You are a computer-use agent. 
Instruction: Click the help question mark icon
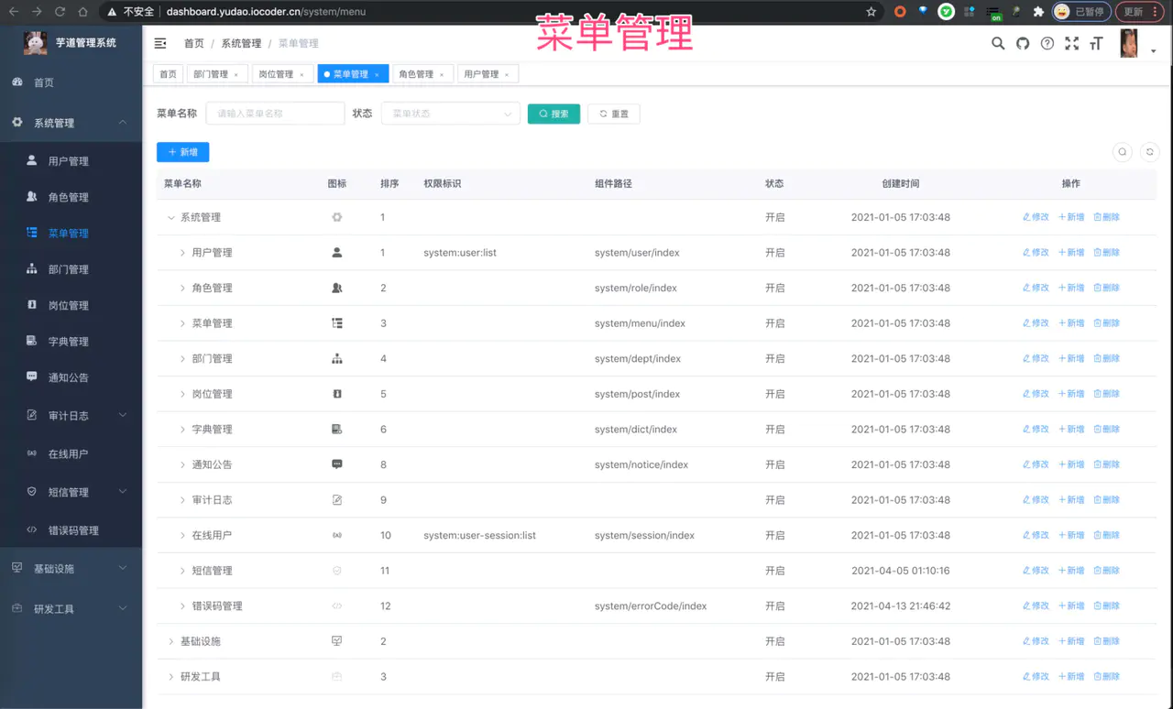[x=1047, y=43]
